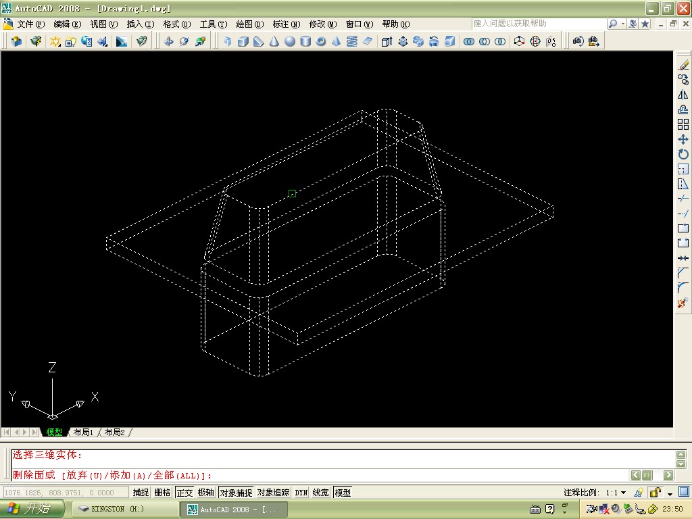Select the Trim tool in modify toolbar
This screenshot has height=519, width=692.
[683, 199]
